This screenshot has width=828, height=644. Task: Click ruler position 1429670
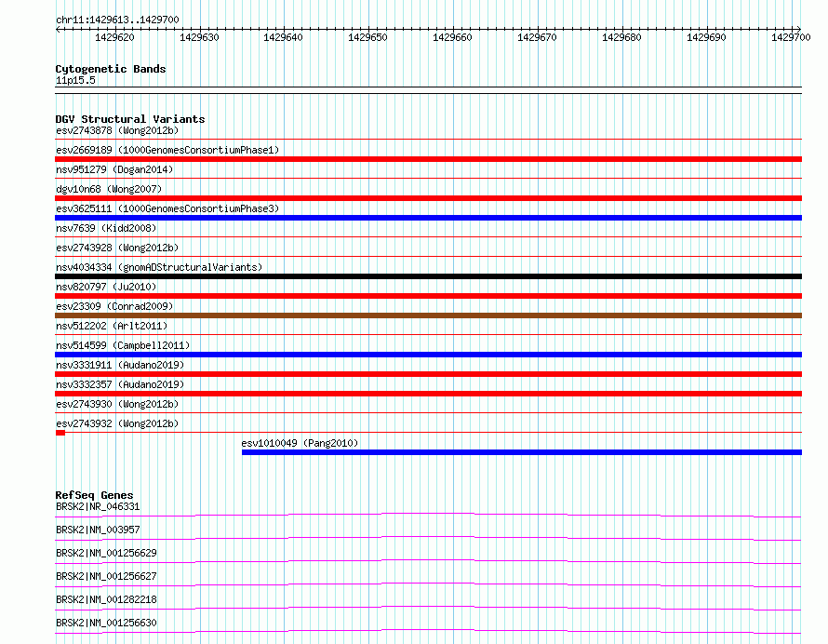click(537, 37)
